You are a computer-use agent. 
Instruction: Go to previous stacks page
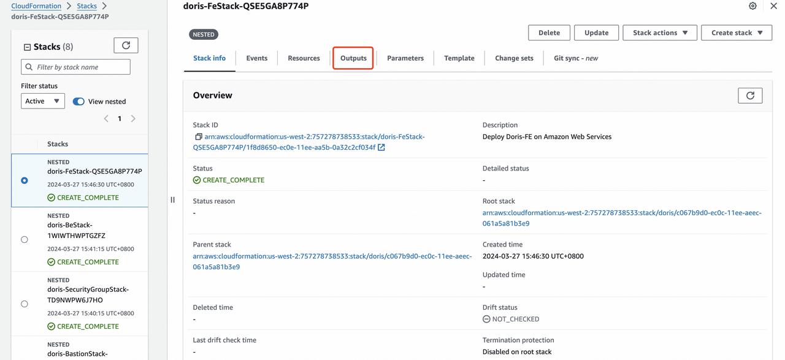(106, 118)
